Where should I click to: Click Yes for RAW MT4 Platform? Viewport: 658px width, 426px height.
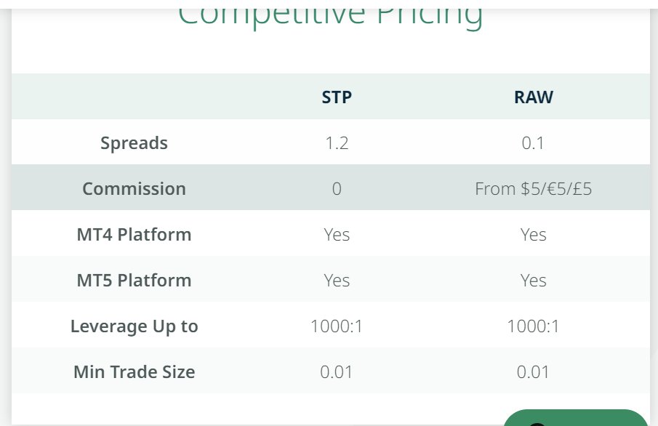pos(533,235)
